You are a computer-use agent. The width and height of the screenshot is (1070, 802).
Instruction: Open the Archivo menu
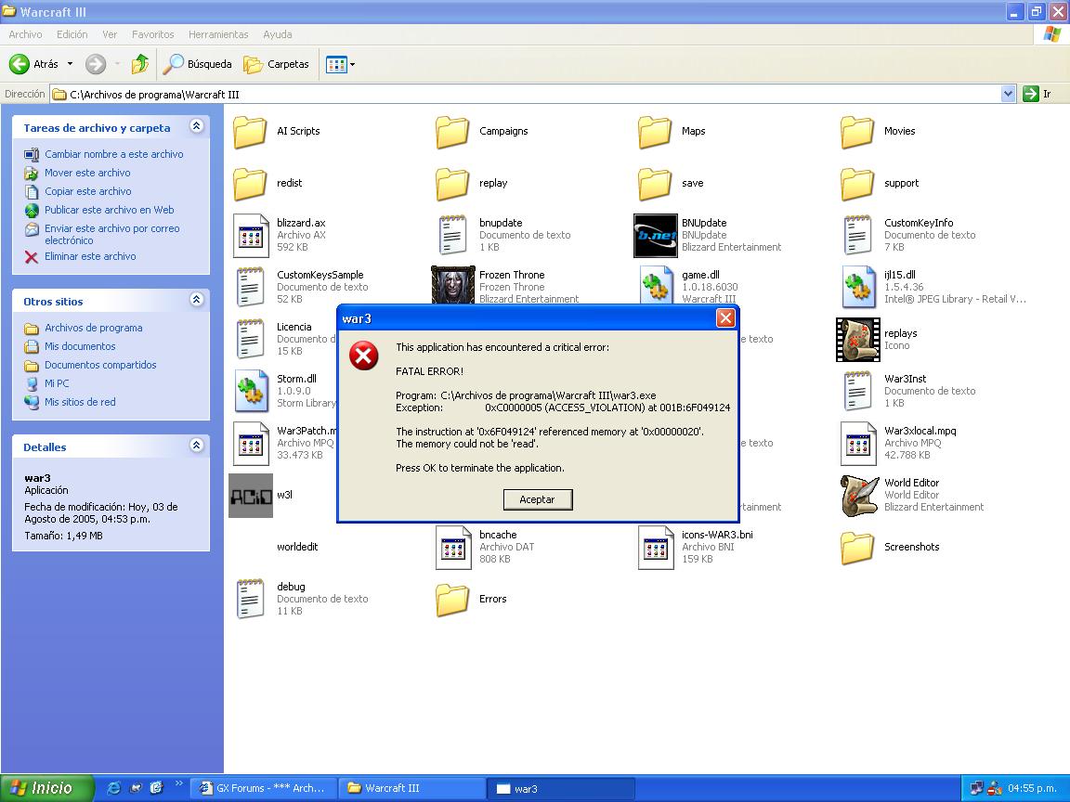tap(25, 34)
